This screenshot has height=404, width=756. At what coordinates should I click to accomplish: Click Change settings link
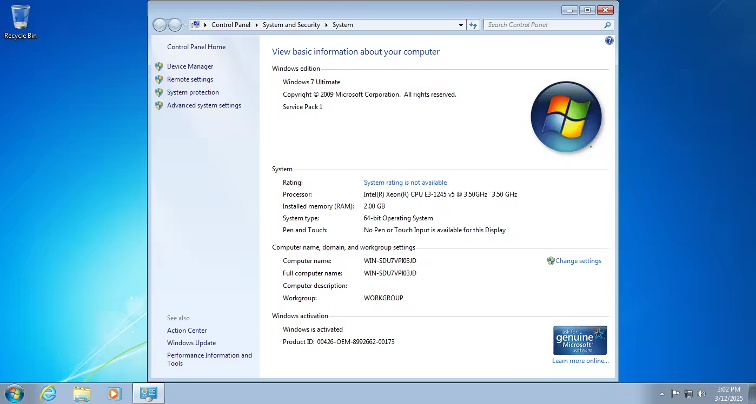(x=578, y=261)
